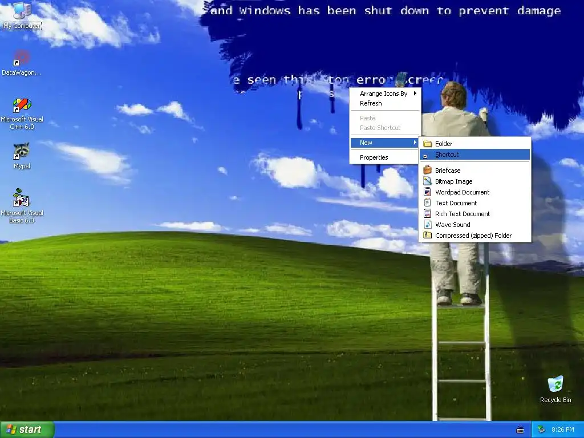
Task: Select the Text Document label
Action: click(x=456, y=203)
